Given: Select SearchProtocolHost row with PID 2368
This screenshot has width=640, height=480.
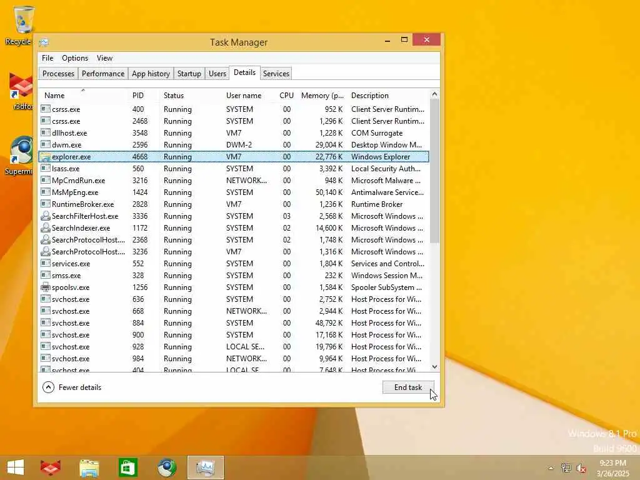Looking at the screenshot, I should [234, 239].
